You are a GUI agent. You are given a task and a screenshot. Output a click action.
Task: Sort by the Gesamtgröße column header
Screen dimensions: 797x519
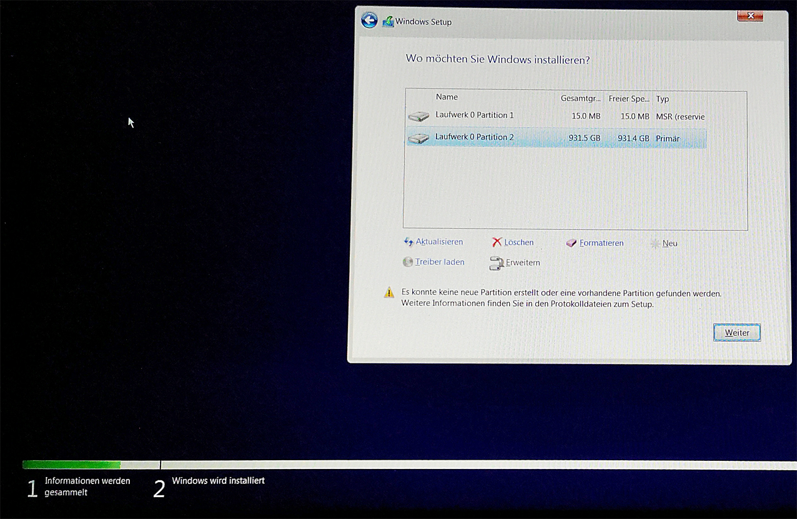pos(580,99)
